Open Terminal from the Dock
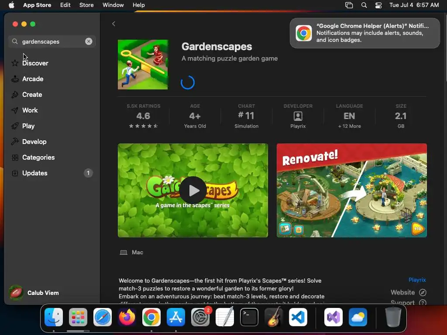 pyautogui.click(x=249, y=317)
